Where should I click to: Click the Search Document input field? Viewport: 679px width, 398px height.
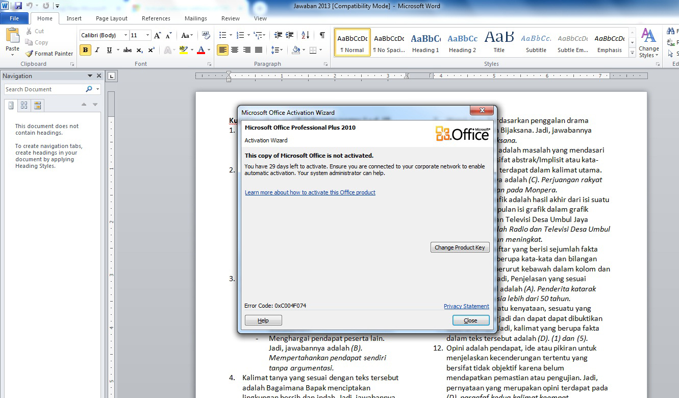coord(45,89)
